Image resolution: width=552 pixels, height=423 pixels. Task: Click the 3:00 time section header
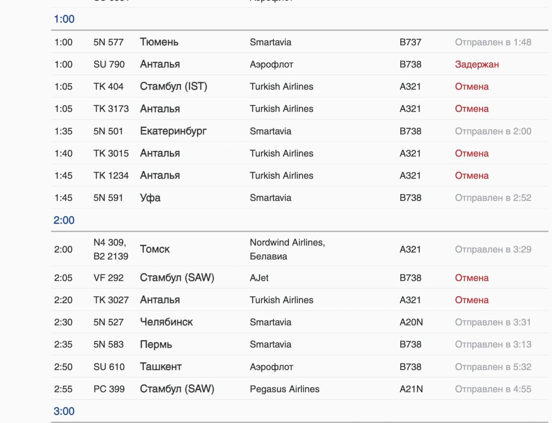[64, 411]
